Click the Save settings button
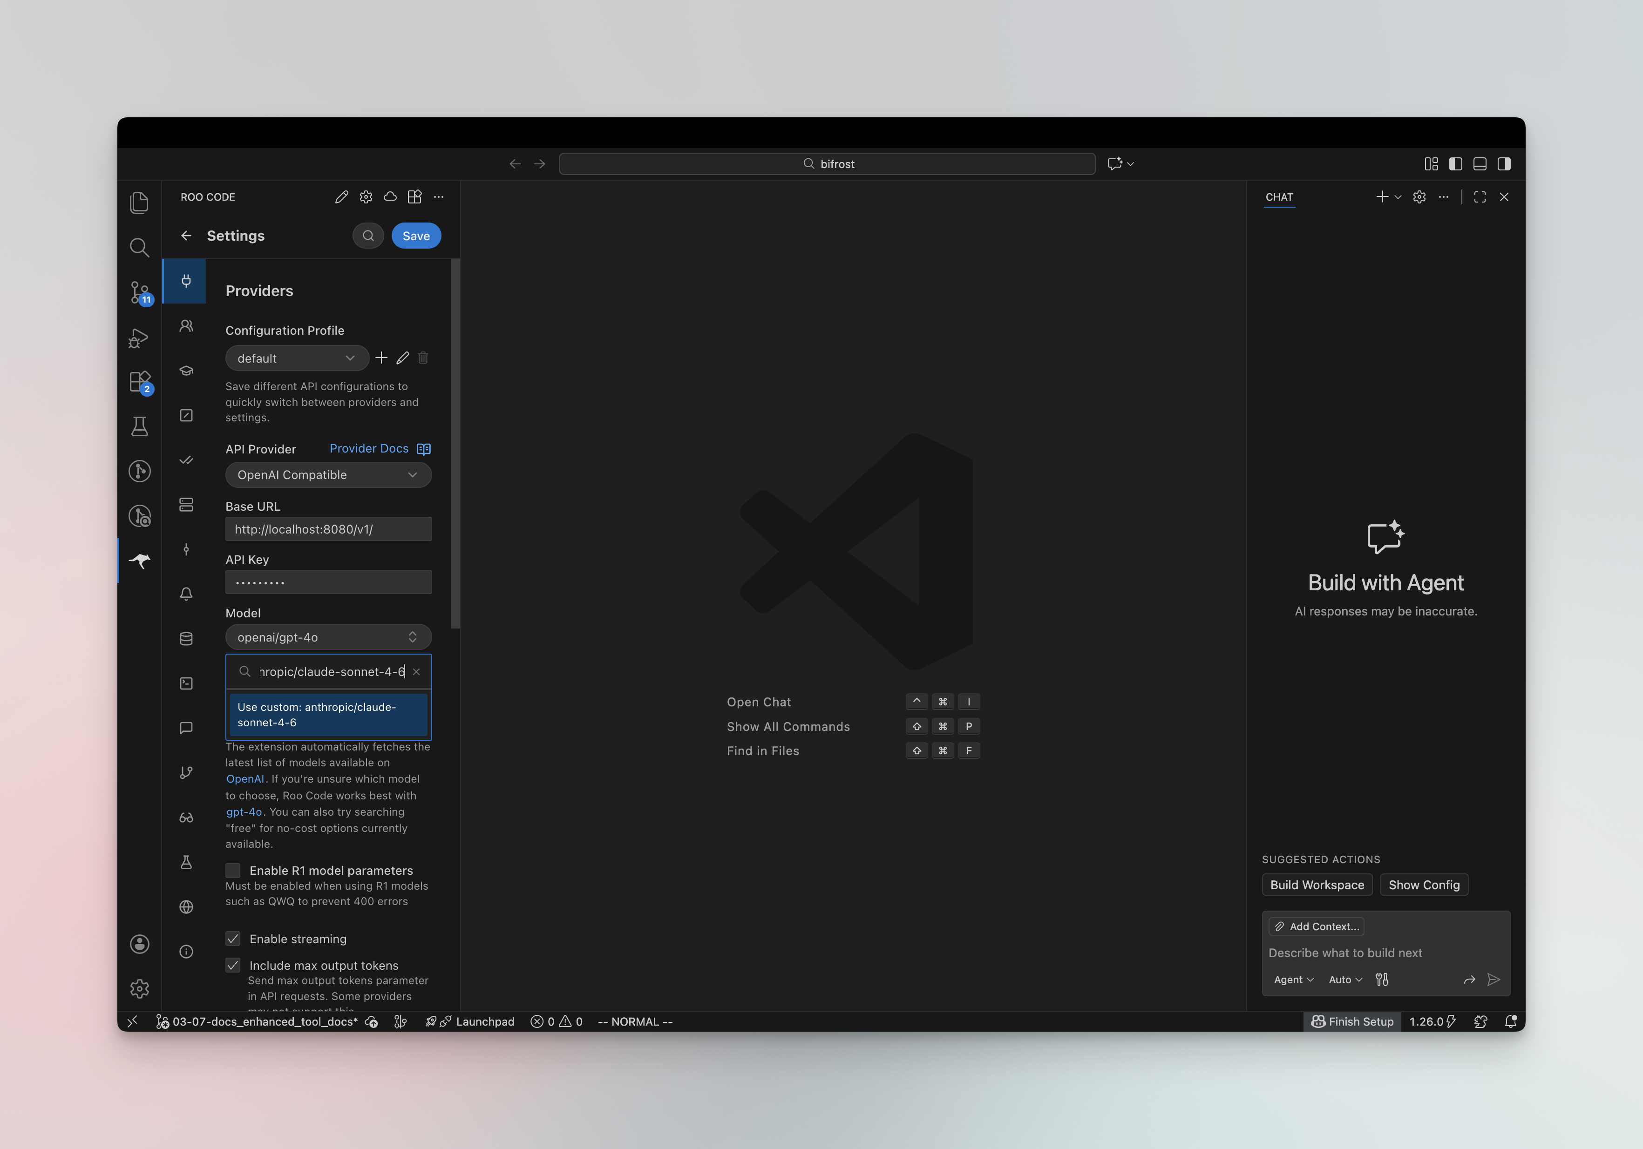 point(416,236)
